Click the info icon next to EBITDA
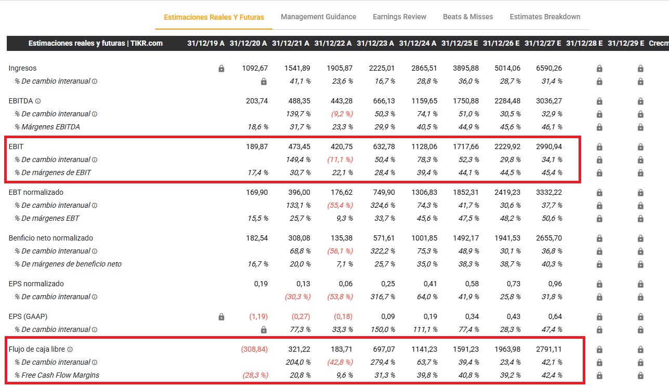 tap(38, 101)
